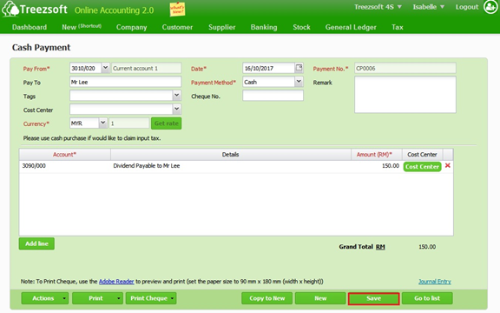Open the New (Shortcut) menu

(x=82, y=27)
